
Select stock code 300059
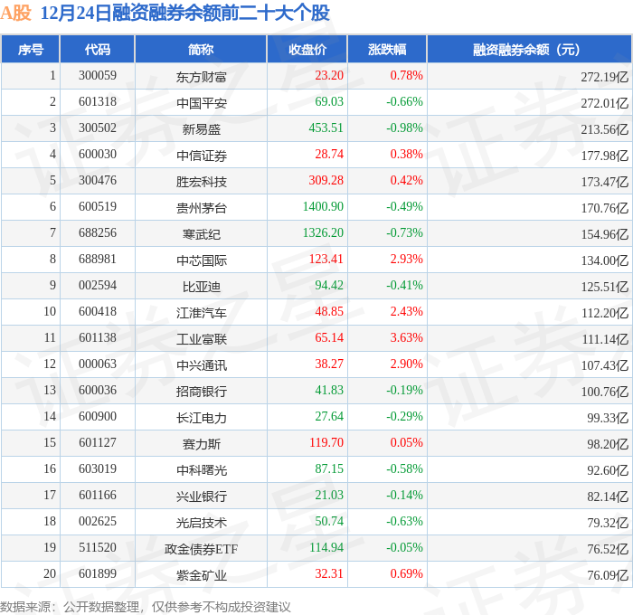98,75
